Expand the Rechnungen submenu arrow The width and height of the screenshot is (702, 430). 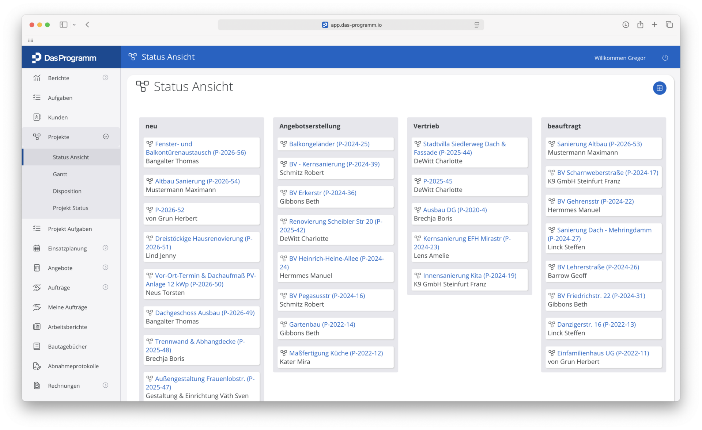105,385
